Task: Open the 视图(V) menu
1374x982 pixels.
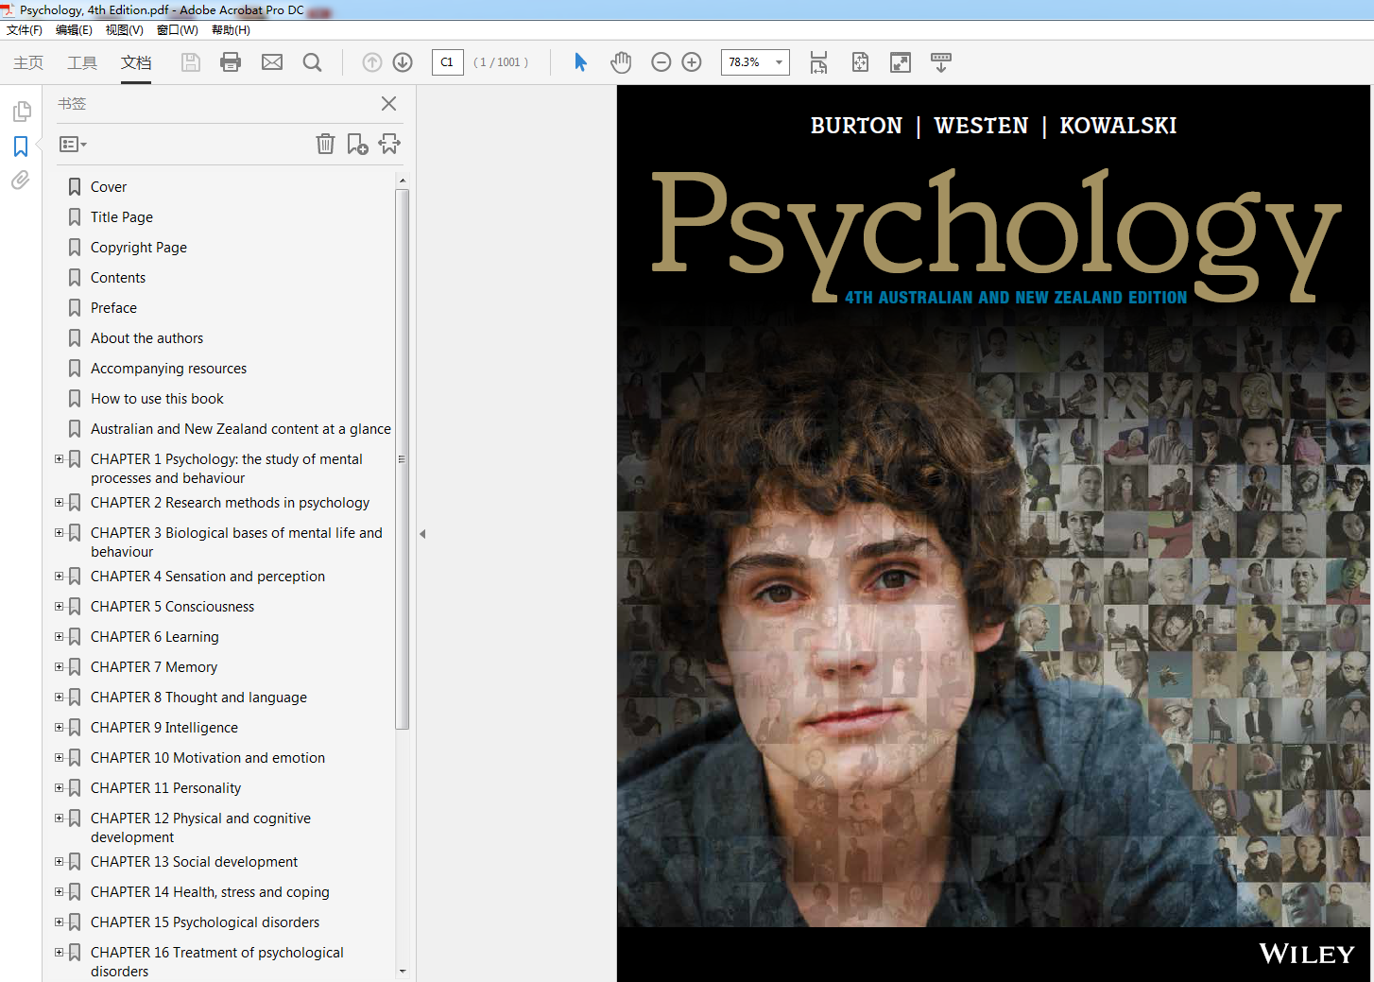Action: click(124, 30)
